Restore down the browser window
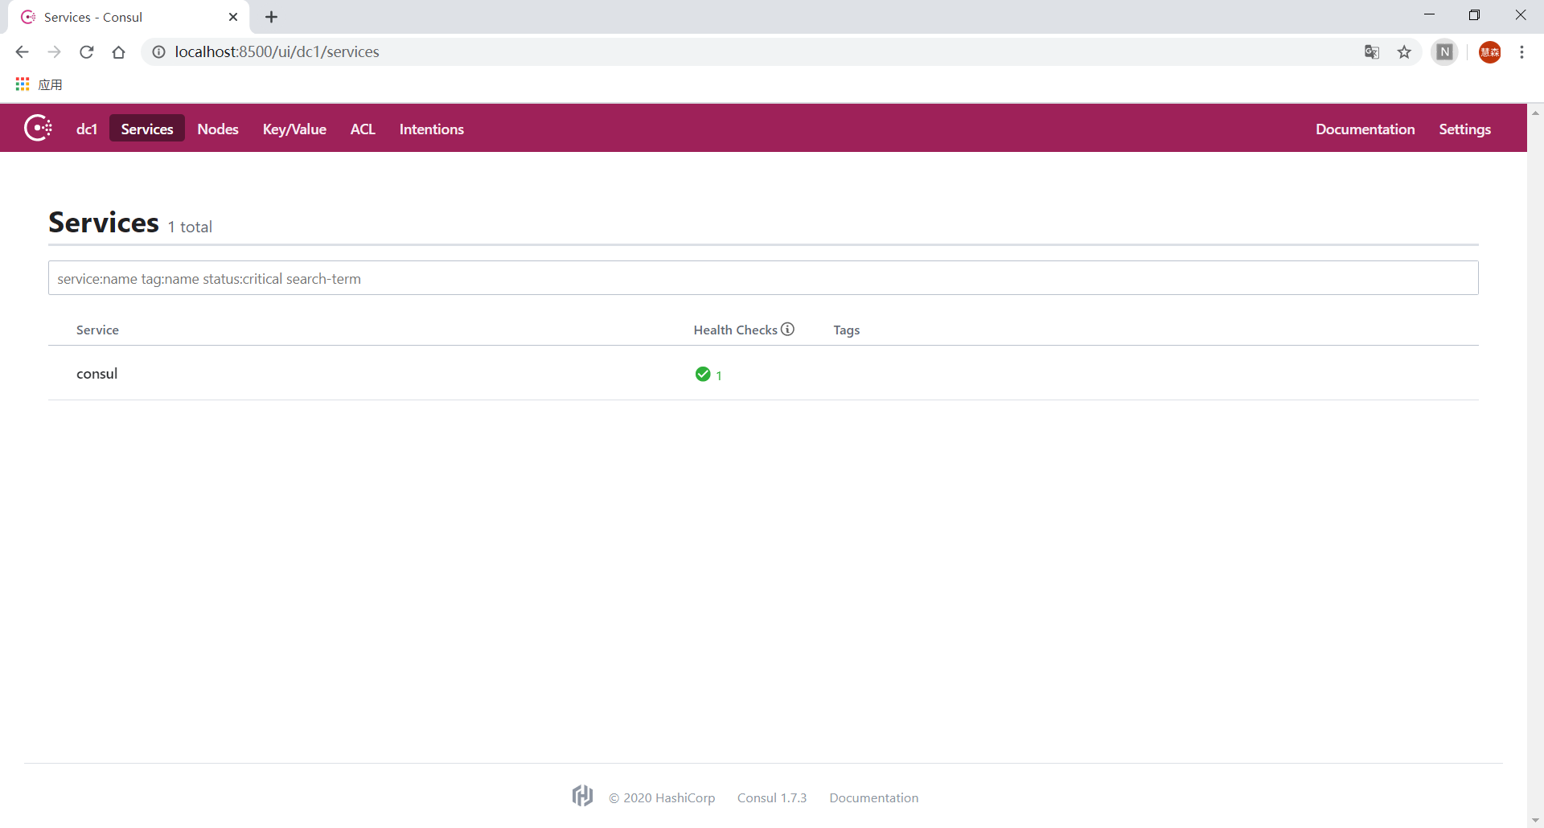The width and height of the screenshot is (1544, 828). click(x=1474, y=15)
